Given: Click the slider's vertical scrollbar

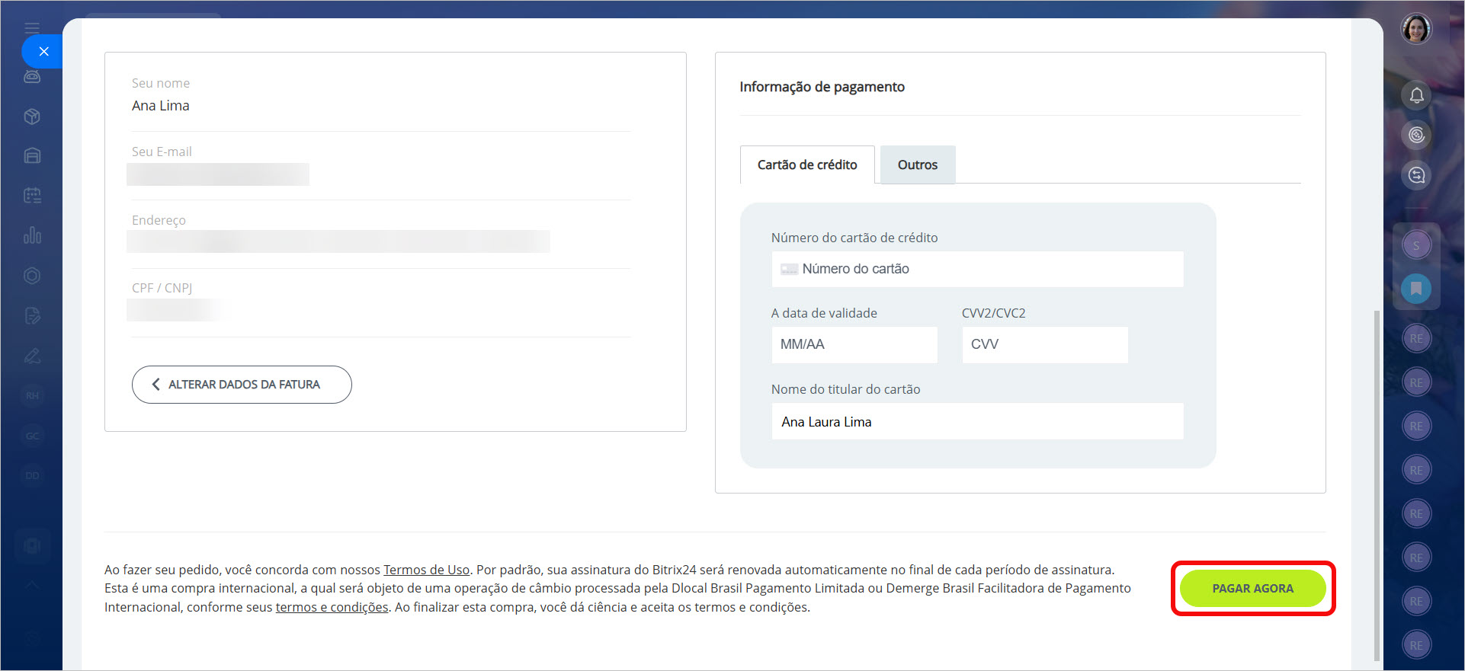Looking at the screenshot, I should [1376, 484].
